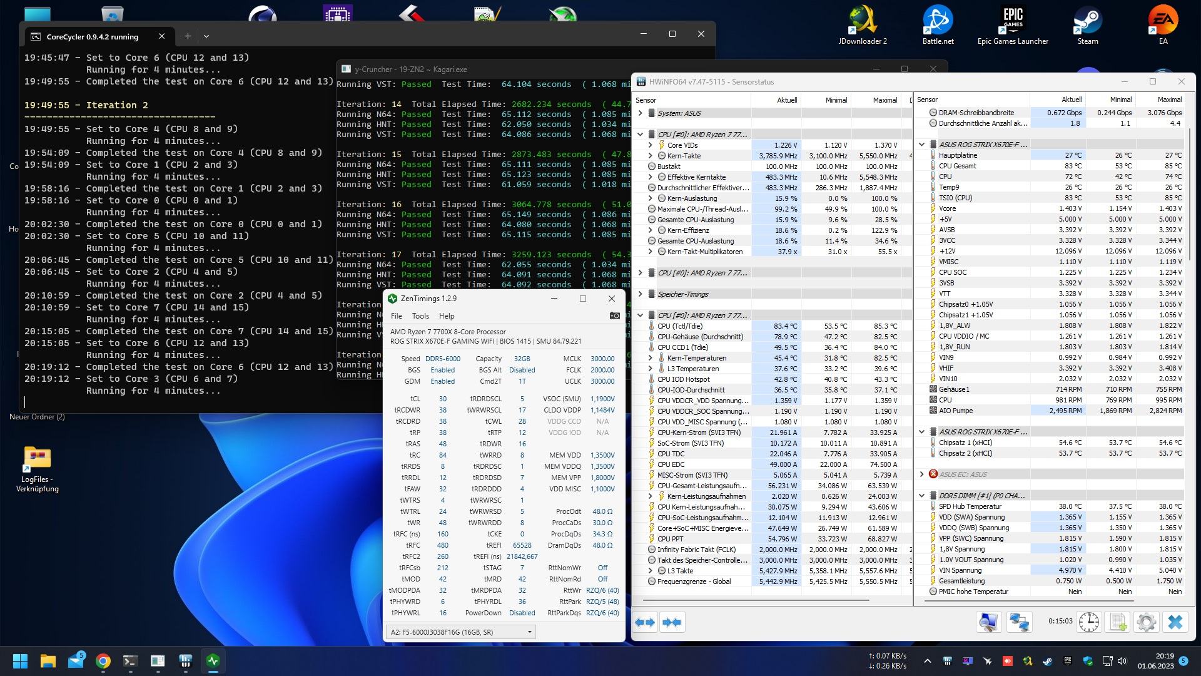Open HWiNFO sensor settings gear
The image size is (1201, 676).
tap(1147, 622)
